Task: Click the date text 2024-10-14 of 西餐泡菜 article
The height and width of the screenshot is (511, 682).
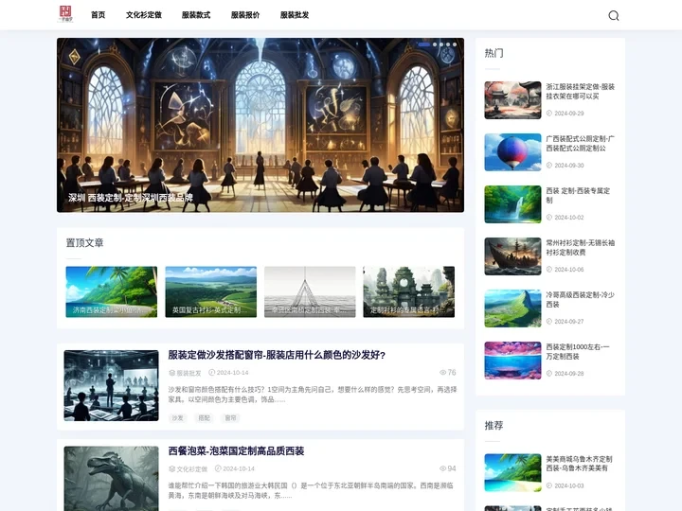Action: pos(239,468)
